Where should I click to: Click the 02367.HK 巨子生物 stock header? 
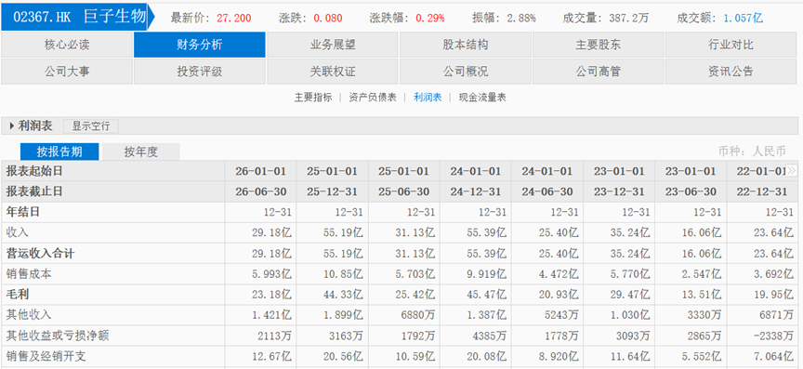tap(79, 18)
